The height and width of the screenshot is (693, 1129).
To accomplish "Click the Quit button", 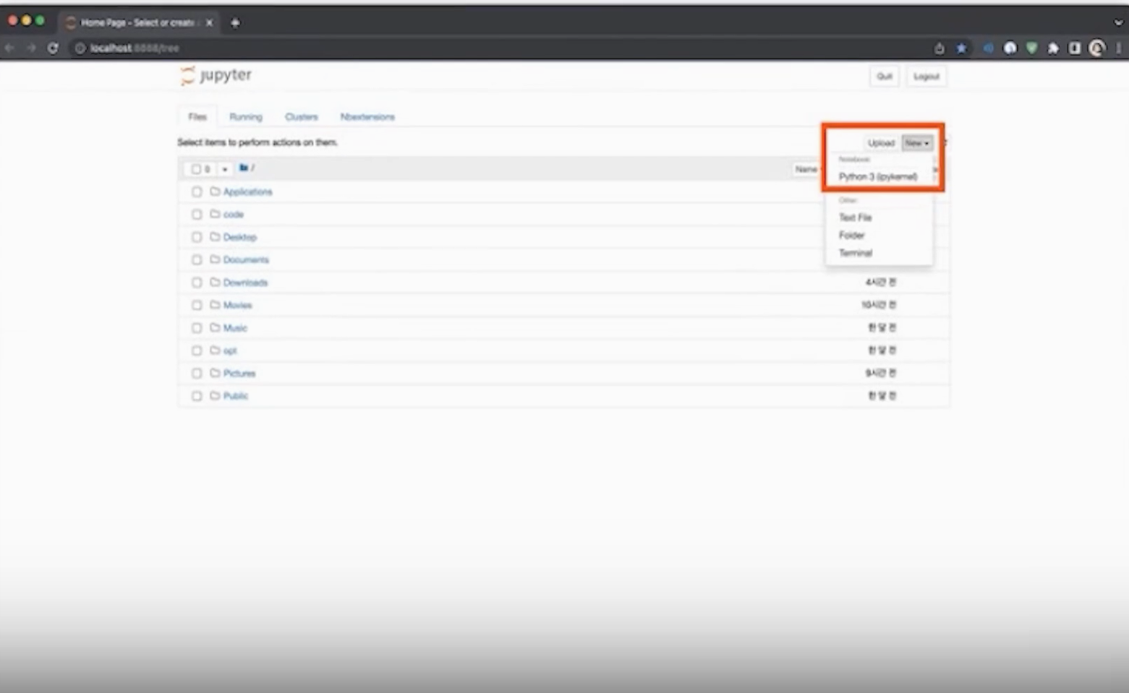I will [885, 76].
